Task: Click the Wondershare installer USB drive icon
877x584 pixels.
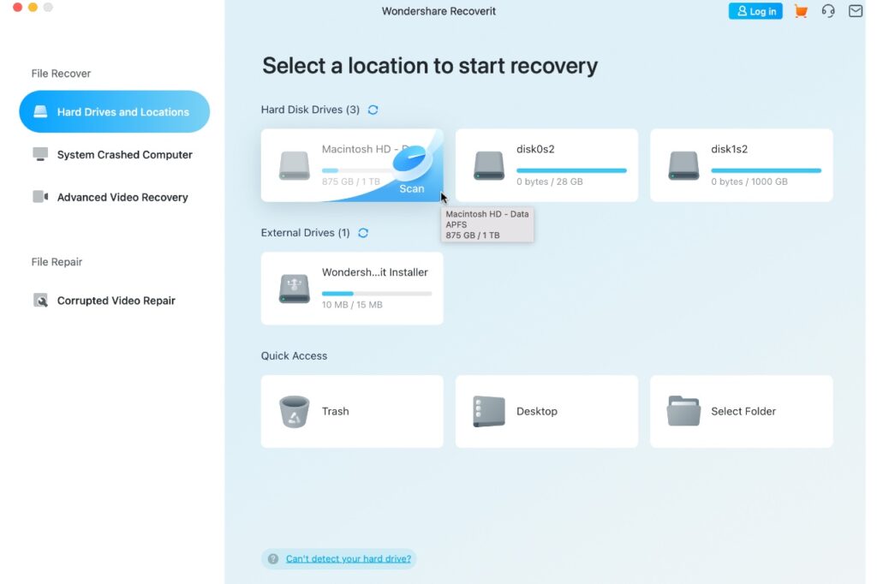Action: (295, 289)
